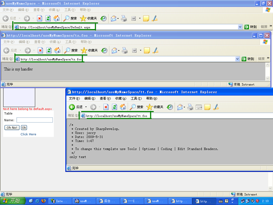This screenshot has width=273, height=205.
Task: Click green Back arrow in tt.foo window
Action: [x=72, y=107]
